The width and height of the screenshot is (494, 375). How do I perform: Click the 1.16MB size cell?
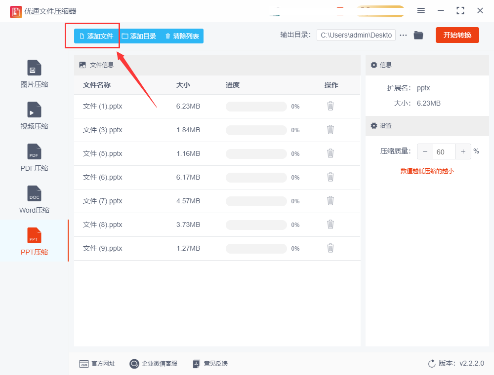tap(188, 153)
